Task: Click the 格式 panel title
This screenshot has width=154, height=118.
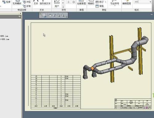Action: [137, 10]
